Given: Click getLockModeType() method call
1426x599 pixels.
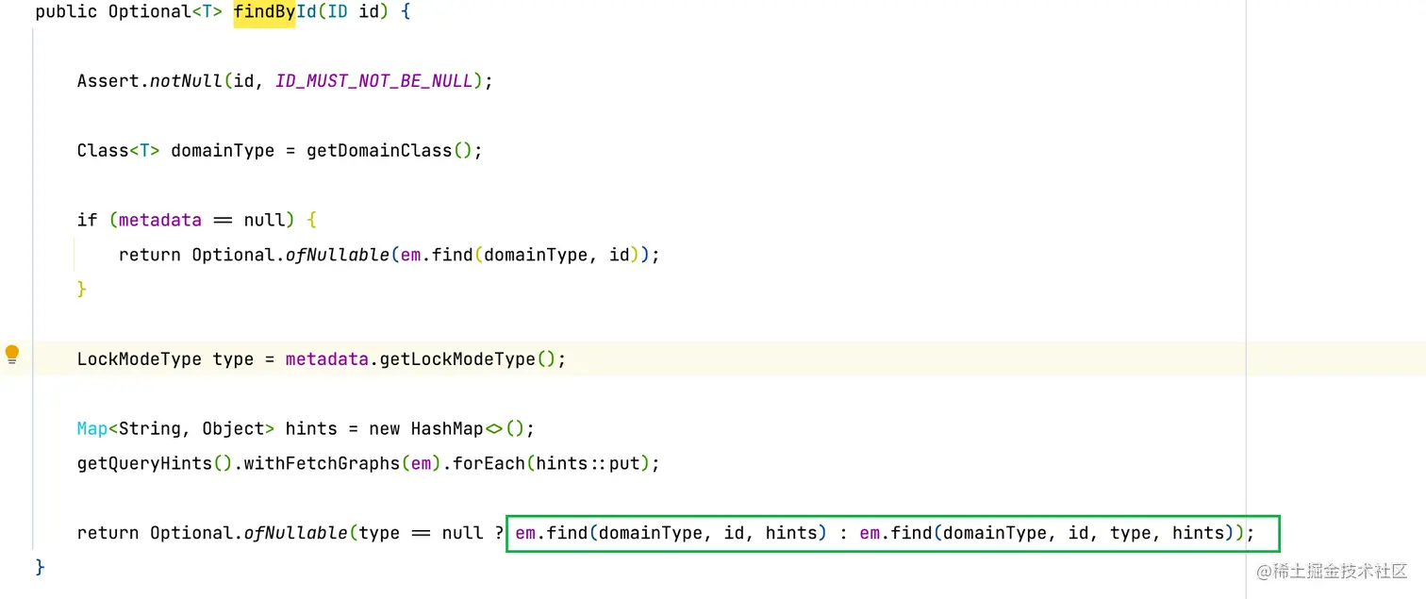Looking at the screenshot, I should 468,359.
